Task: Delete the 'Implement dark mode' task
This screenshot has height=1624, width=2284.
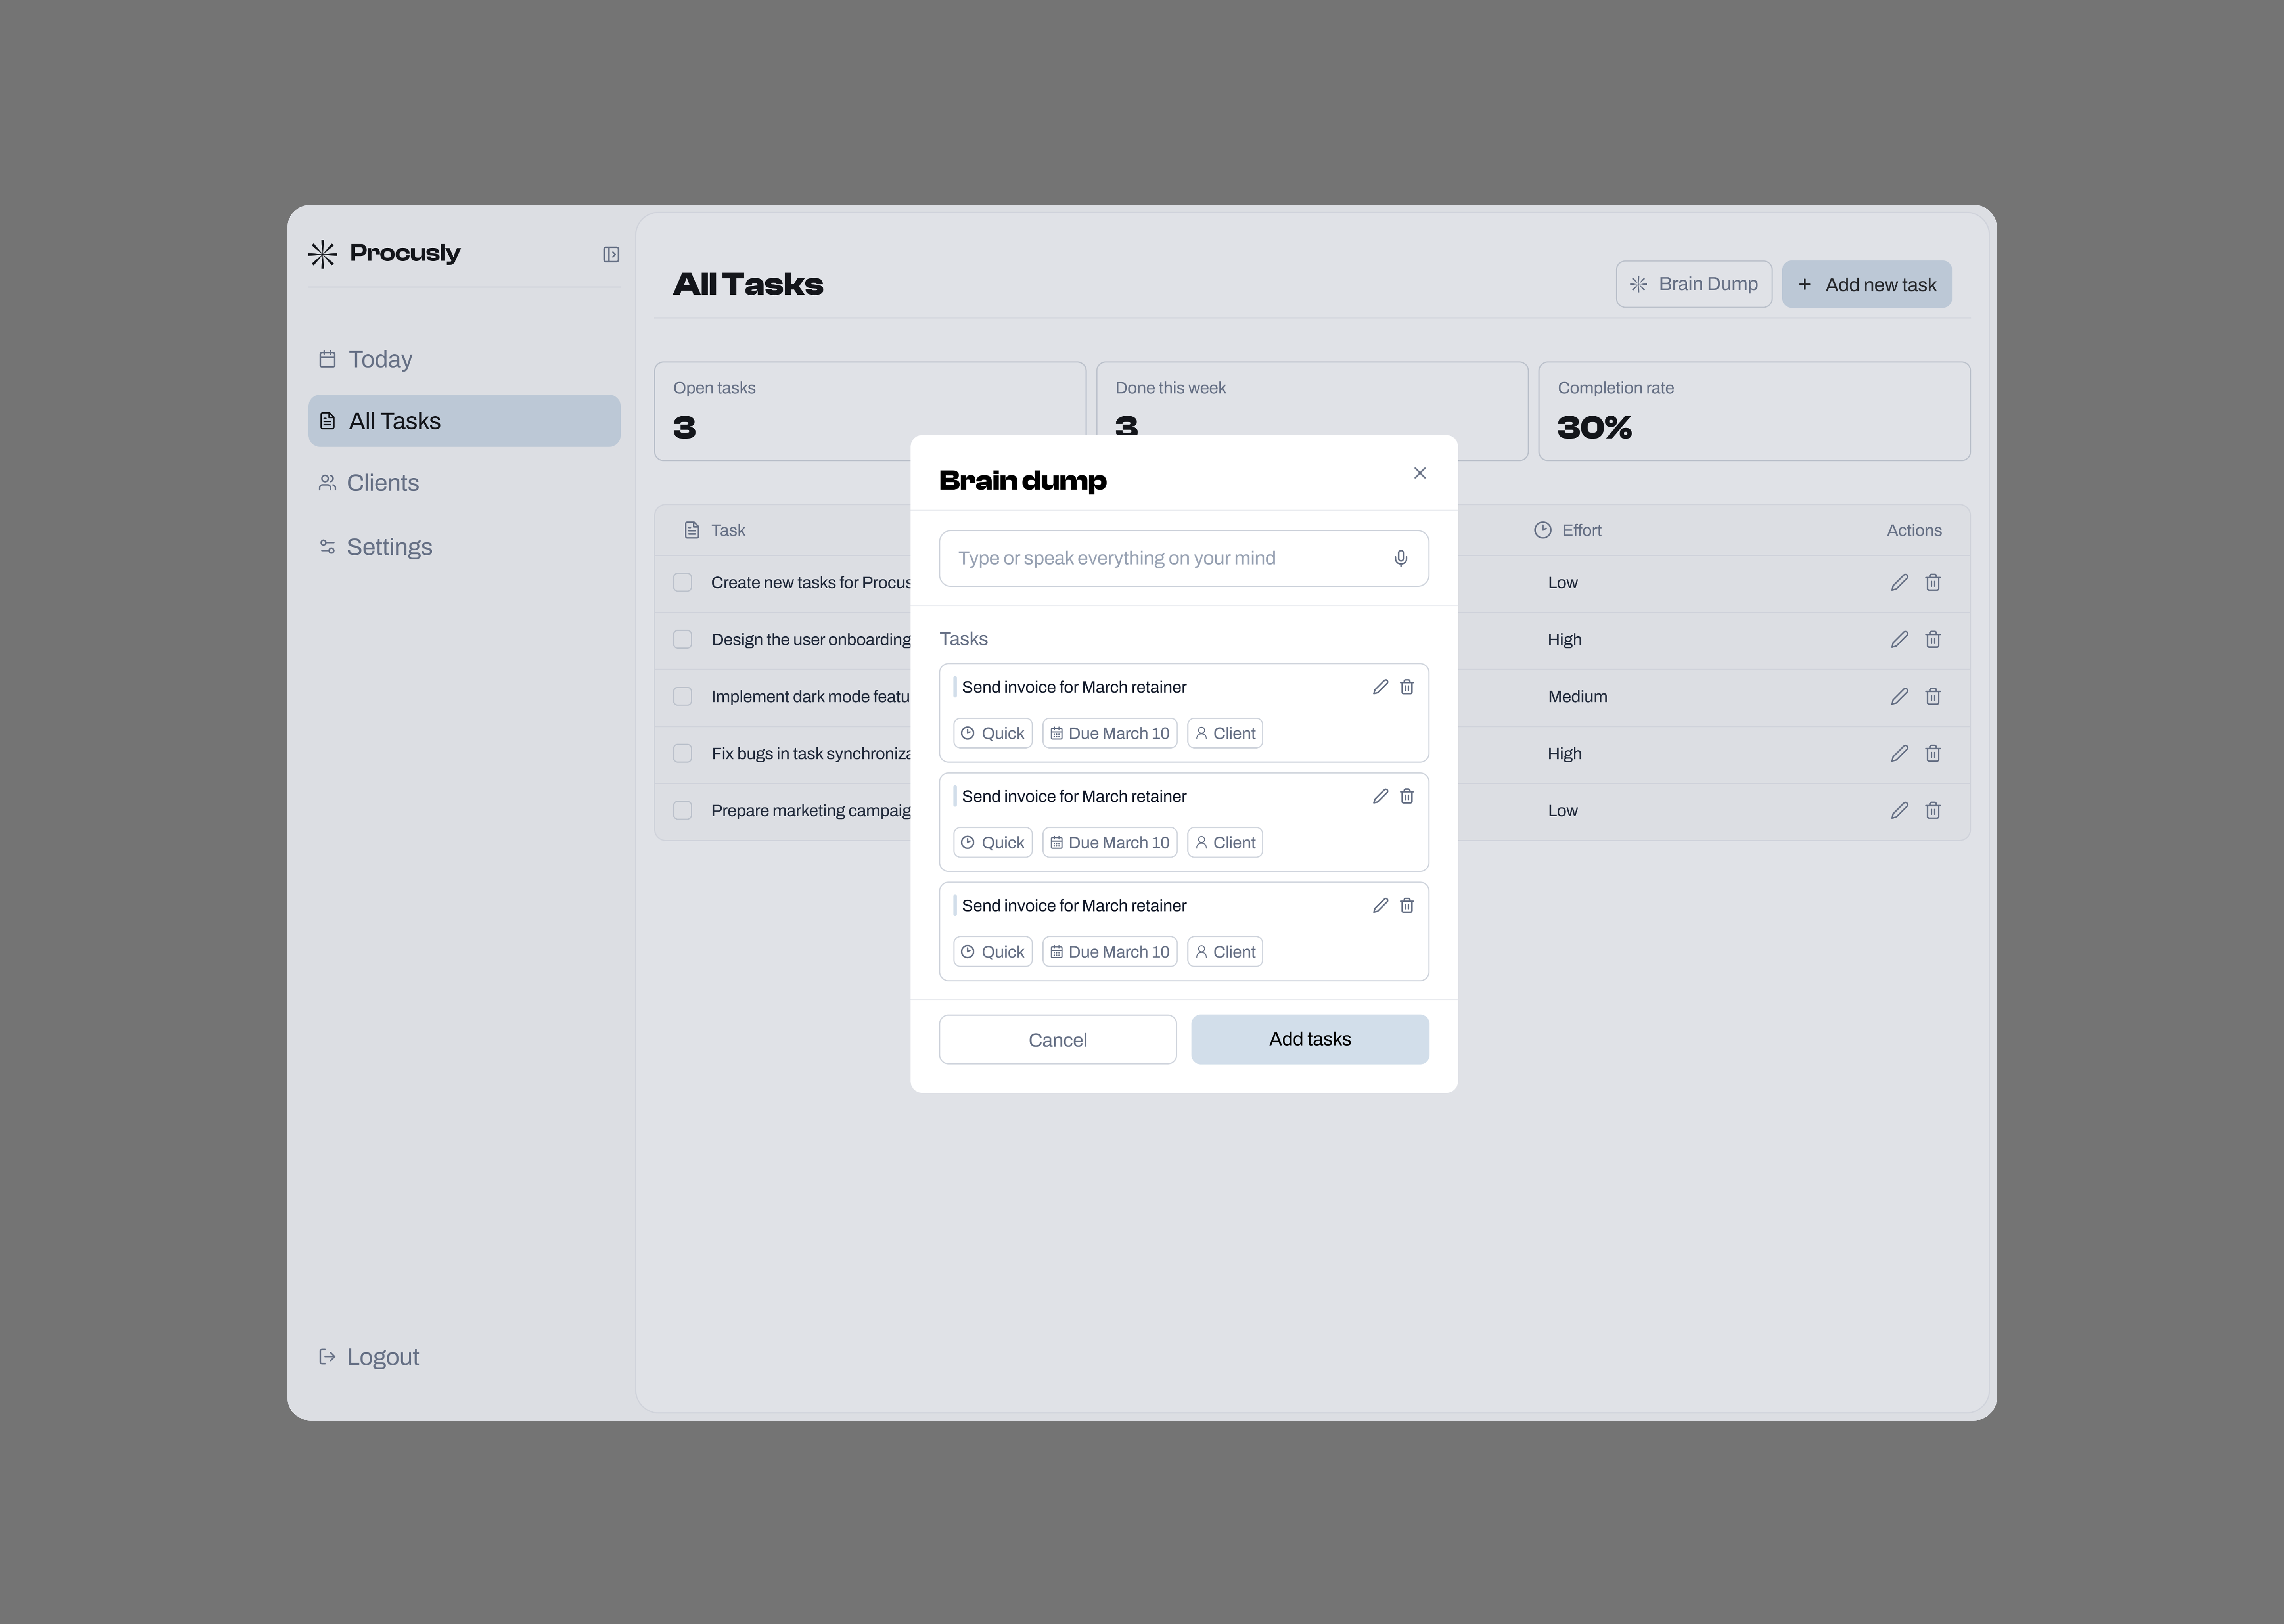Action: click(1933, 696)
